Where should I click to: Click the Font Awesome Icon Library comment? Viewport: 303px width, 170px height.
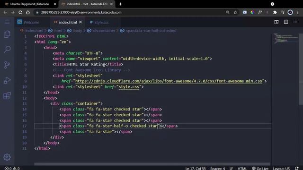[91, 70]
